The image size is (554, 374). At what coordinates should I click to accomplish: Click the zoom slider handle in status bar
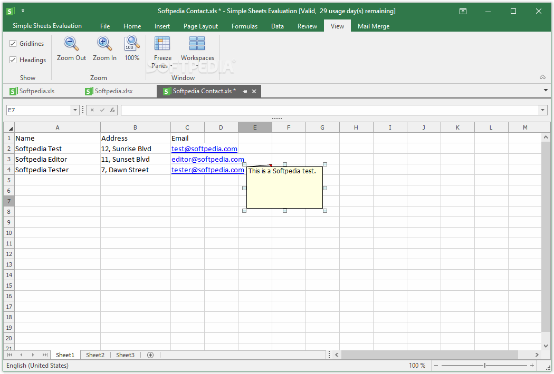[x=484, y=366]
